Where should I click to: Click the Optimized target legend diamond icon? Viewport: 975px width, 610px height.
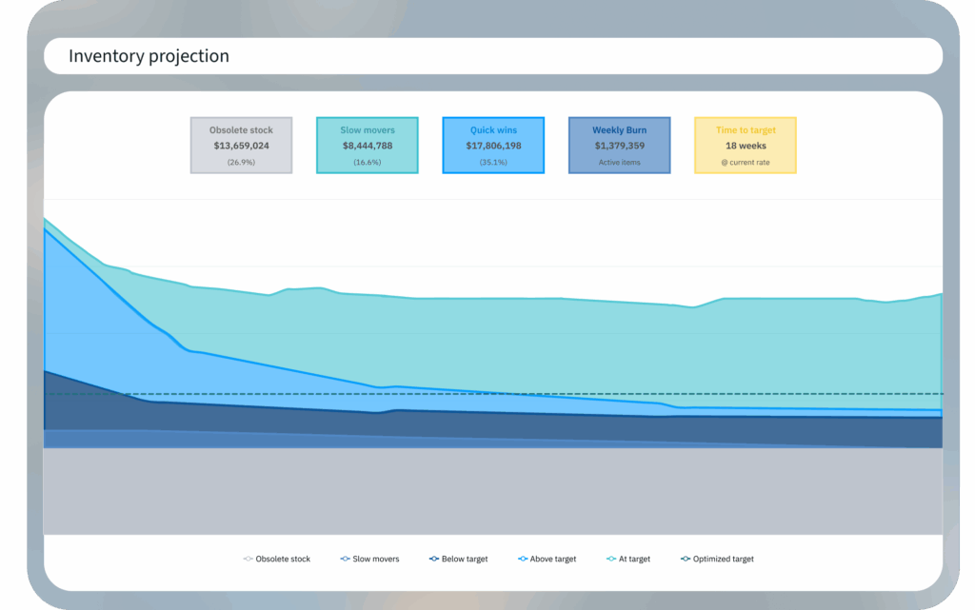pyautogui.click(x=684, y=559)
